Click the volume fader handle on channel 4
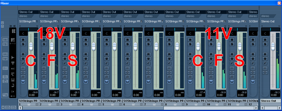 tap(93, 46)
